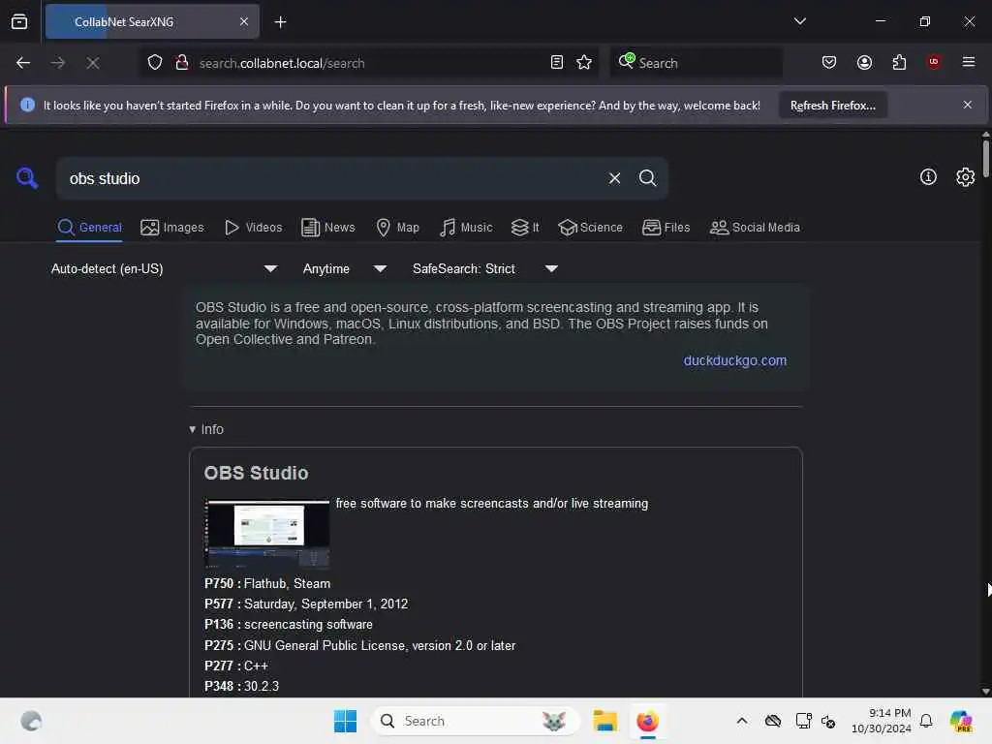Open the SearXNG About info icon
Screen dimensions: 992x744
click(928, 177)
